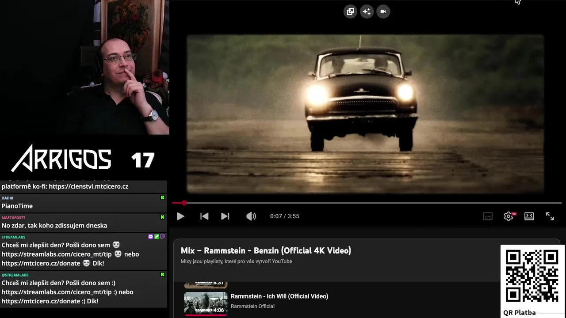This screenshot has width=566, height=318.
Task: Click the green Kick badge next to MASTAFOS77
Action: (162, 217)
